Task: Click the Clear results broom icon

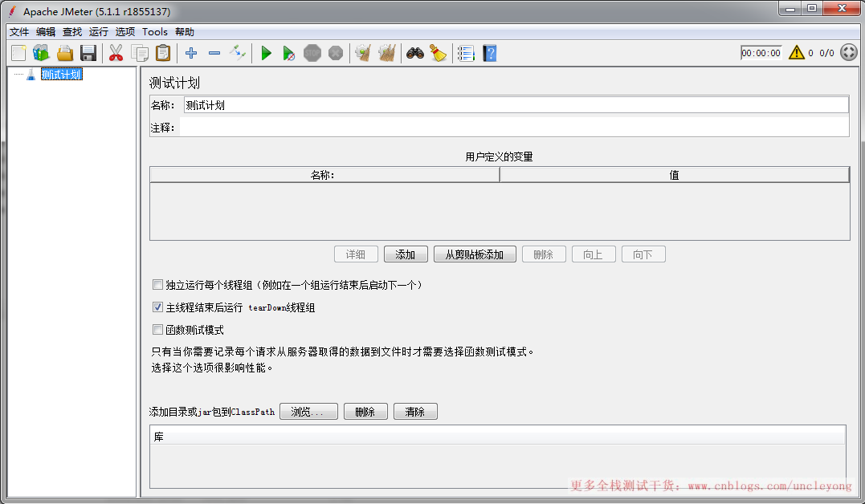Action: point(363,53)
